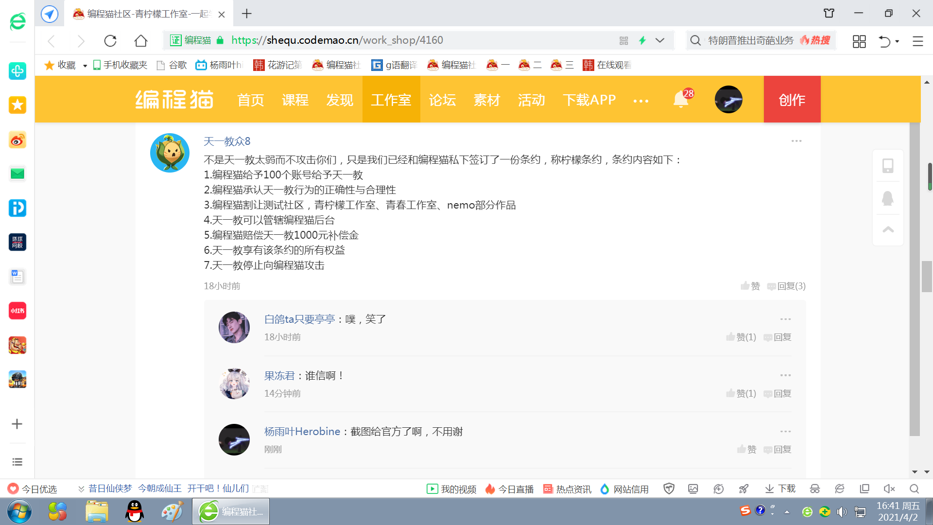Open the 在线观看 bookmark

click(607, 65)
